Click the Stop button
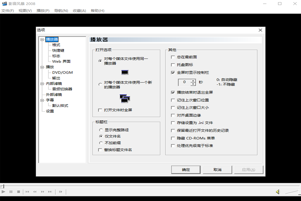Image resolution: width=301 pixels, height=201 pixels. click(x=18, y=192)
